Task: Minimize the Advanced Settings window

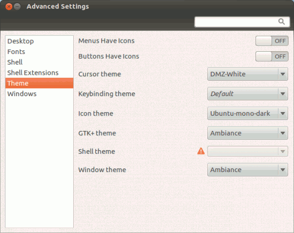Action: tap(17, 7)
